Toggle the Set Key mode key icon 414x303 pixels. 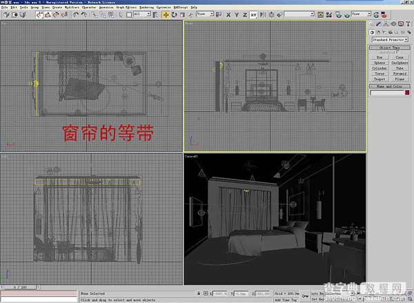(305, 296)
